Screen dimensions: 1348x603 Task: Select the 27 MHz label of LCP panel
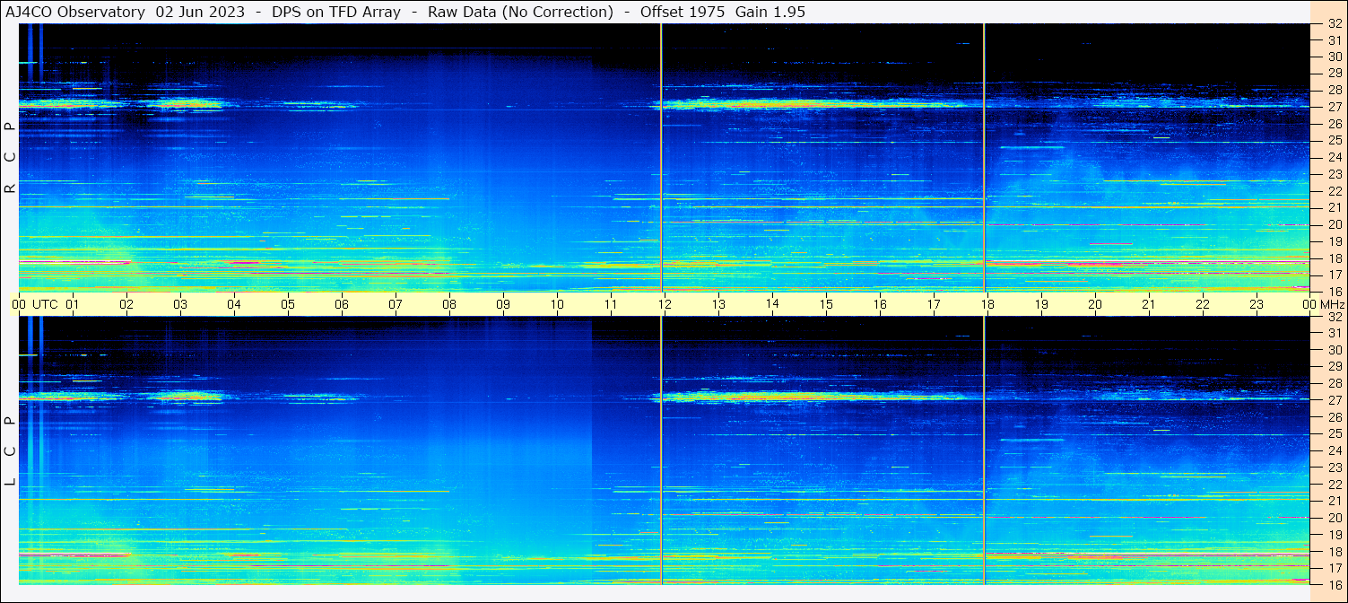coord(1335,400)
